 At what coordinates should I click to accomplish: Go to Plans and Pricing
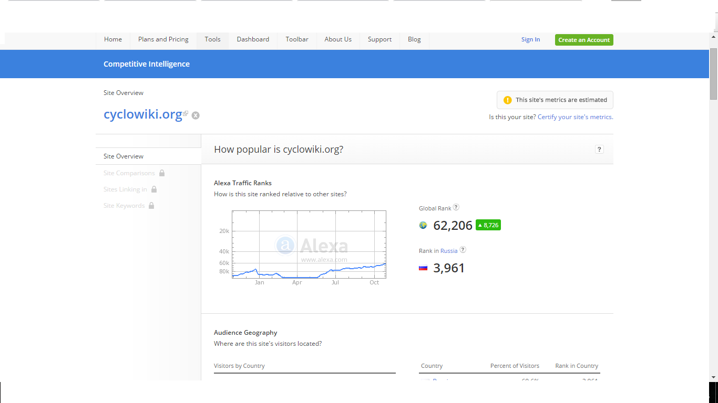(163, 39)
